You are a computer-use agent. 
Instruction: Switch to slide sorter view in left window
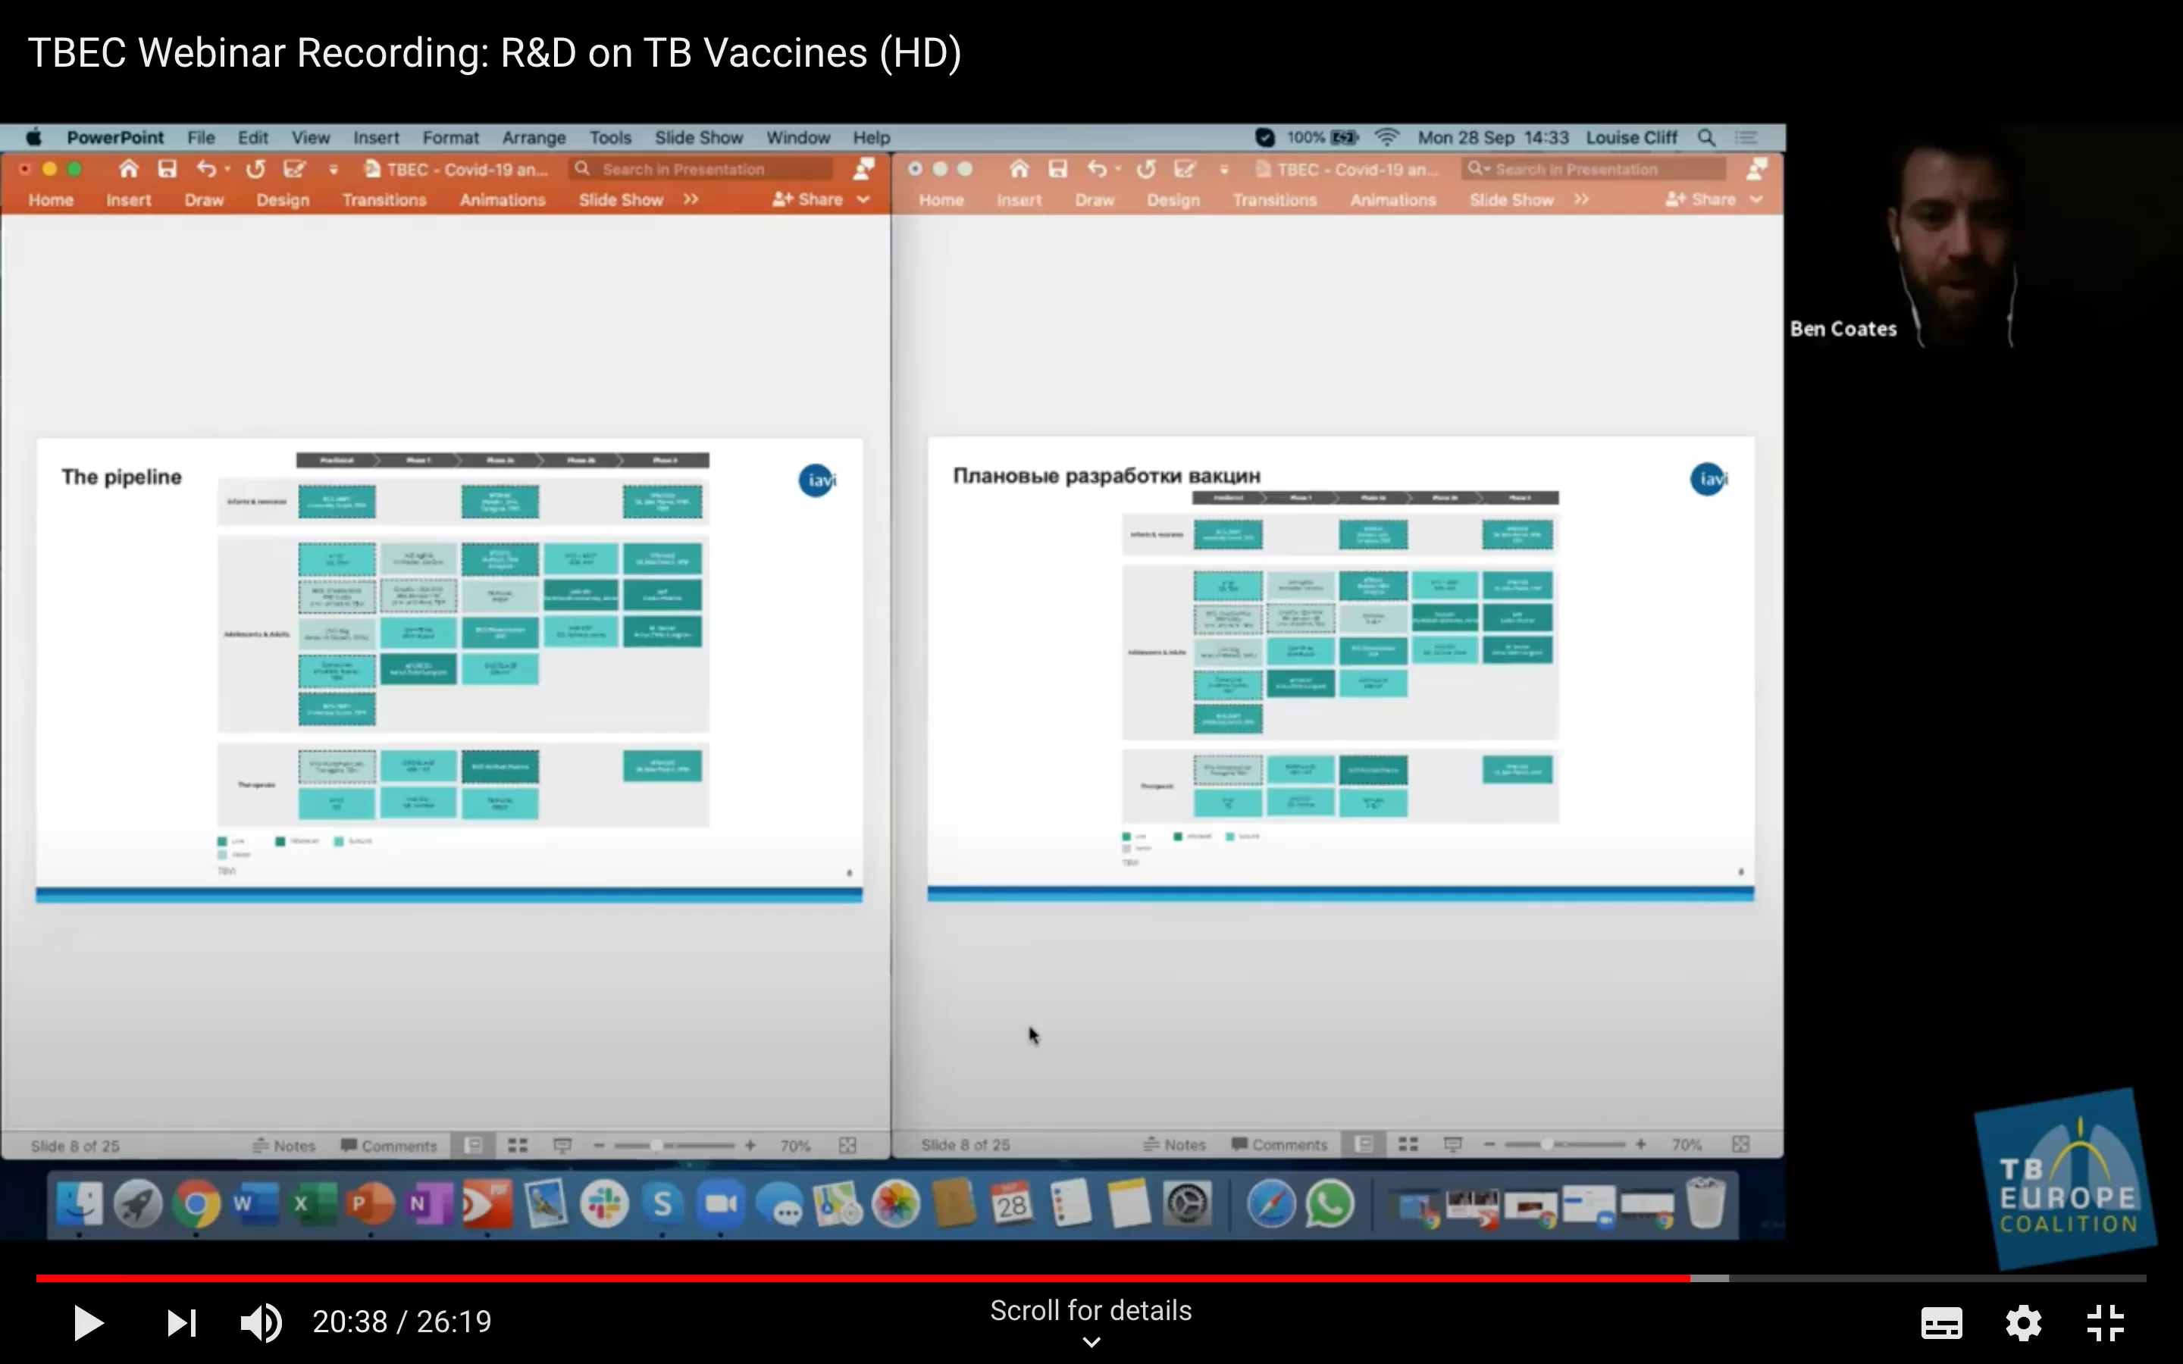[x=517, y=1146]
